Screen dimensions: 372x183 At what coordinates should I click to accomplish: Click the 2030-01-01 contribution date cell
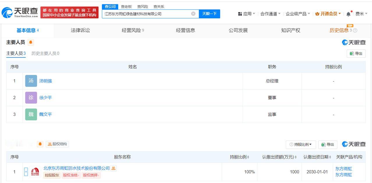[x=317, y=172]
